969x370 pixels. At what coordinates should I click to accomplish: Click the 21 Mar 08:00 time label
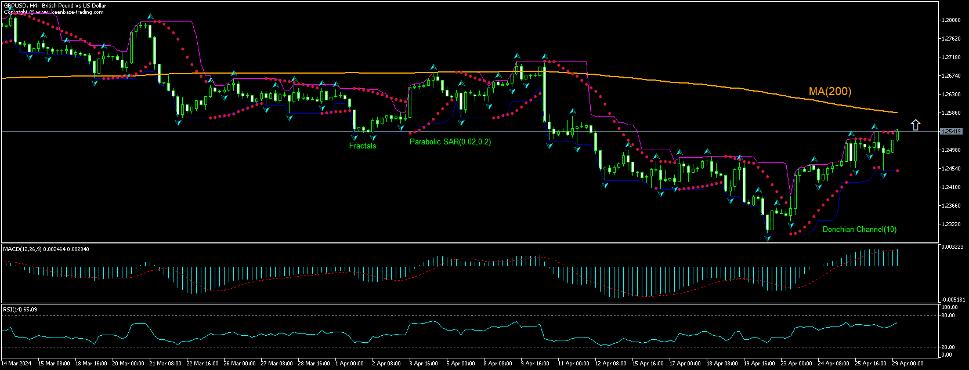click(165, 364)
